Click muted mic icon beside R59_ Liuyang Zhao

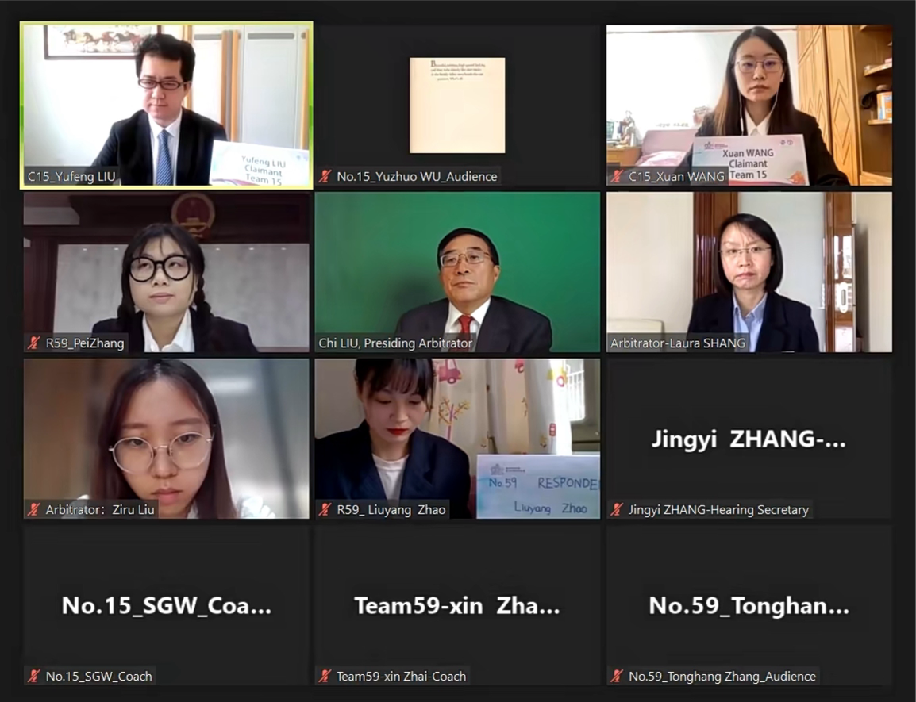pos(325,509)
